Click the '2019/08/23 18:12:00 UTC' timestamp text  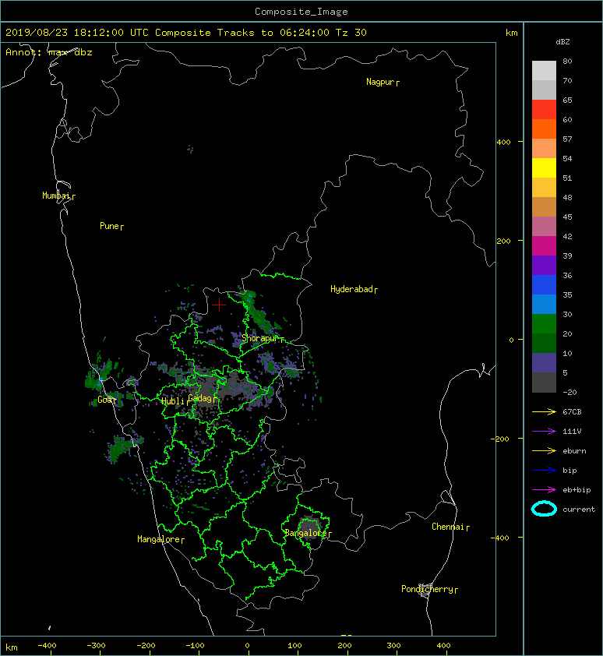[x=77, y=33]
